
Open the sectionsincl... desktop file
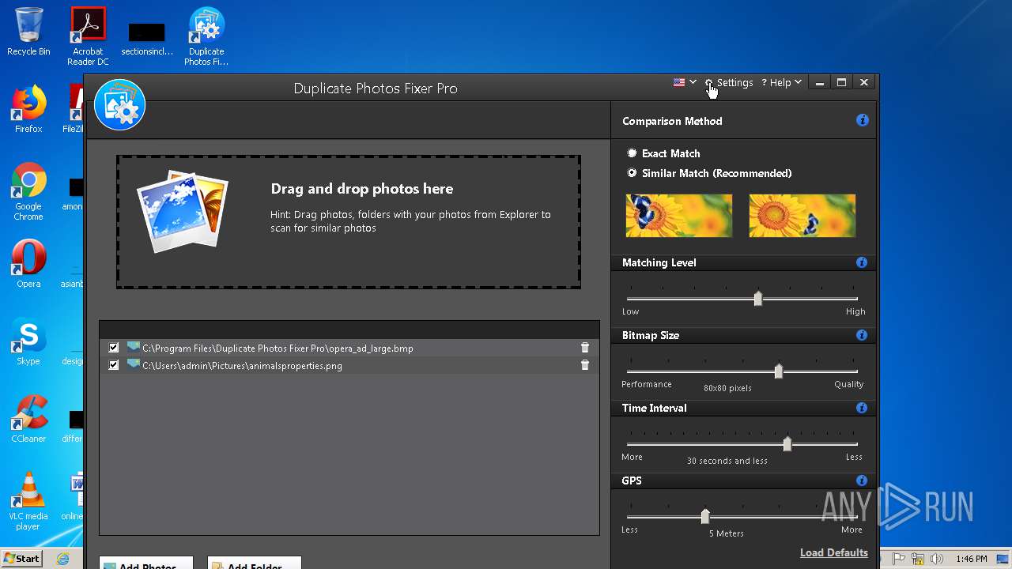pos(147,38)
